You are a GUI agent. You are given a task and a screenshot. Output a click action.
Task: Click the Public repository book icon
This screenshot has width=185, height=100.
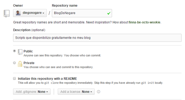20,52
